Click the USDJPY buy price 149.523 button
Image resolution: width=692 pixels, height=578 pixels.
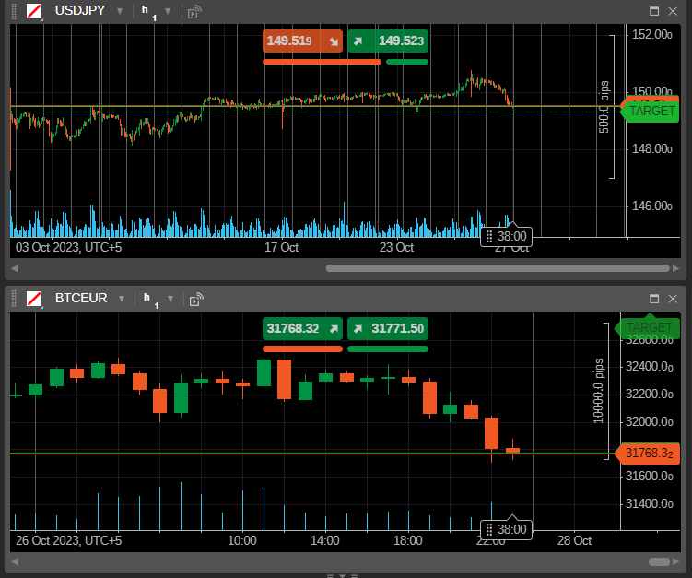tap(388, 41)
